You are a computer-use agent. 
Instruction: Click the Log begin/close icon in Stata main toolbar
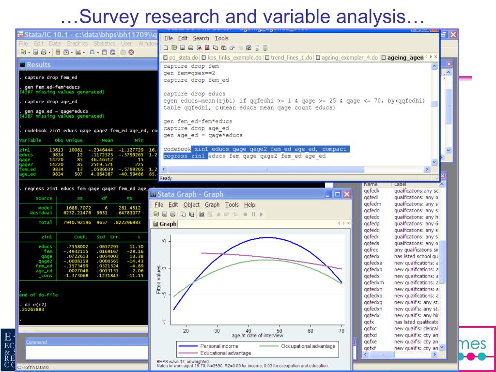[x=58, y=52]
